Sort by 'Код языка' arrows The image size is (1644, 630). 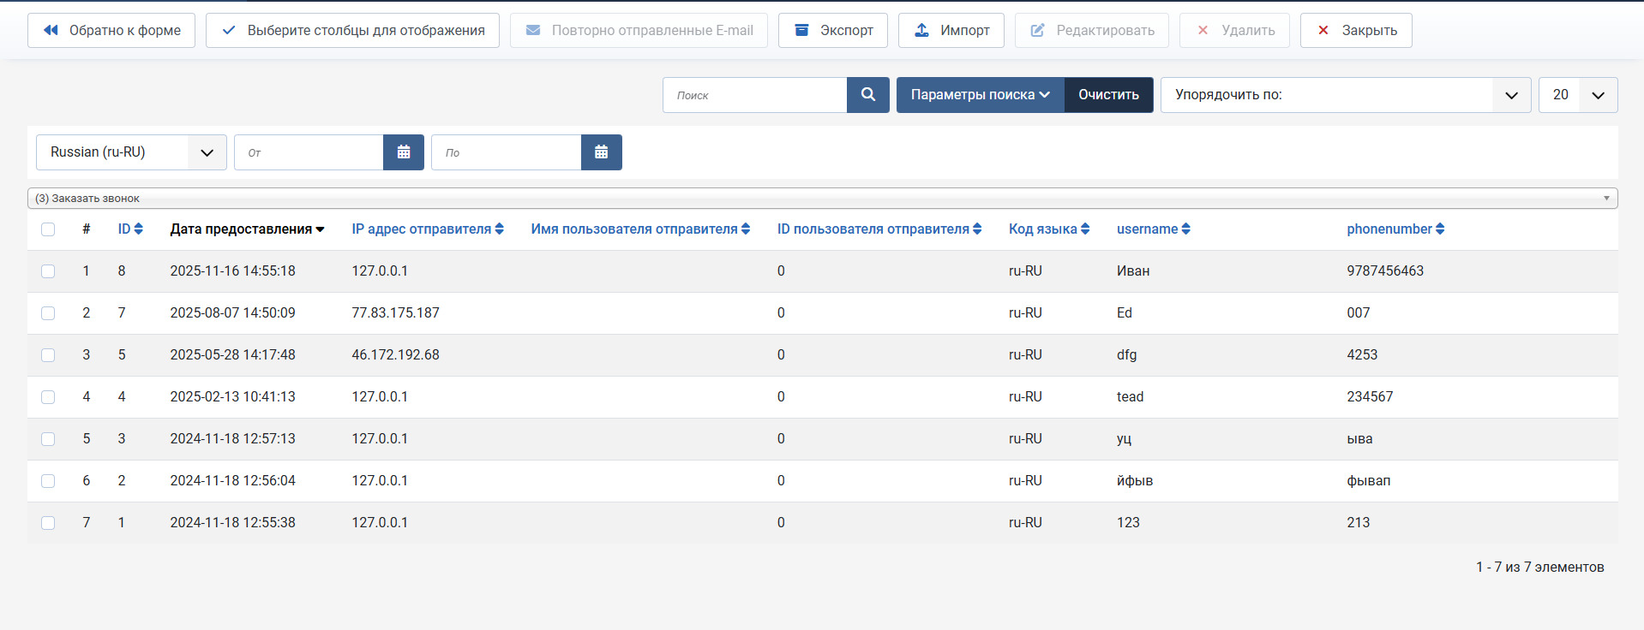[1085, 229]
